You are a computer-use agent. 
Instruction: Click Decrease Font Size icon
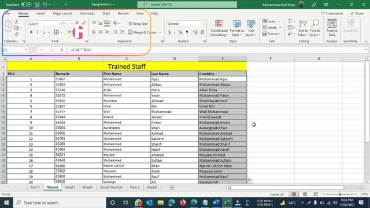[84, 23]
